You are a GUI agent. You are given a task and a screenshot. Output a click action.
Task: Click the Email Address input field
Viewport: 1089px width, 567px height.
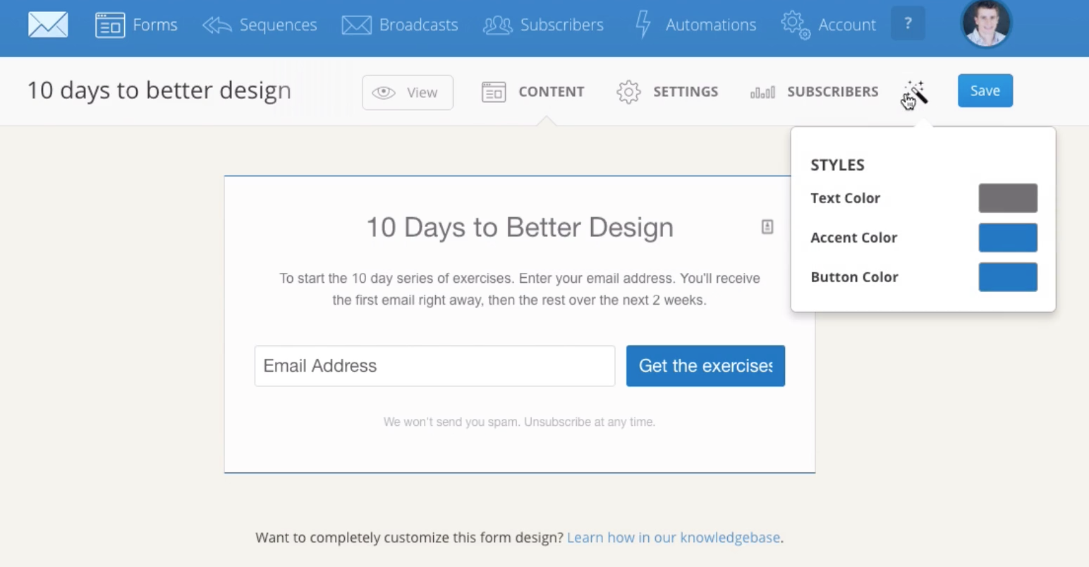[434, 366]
